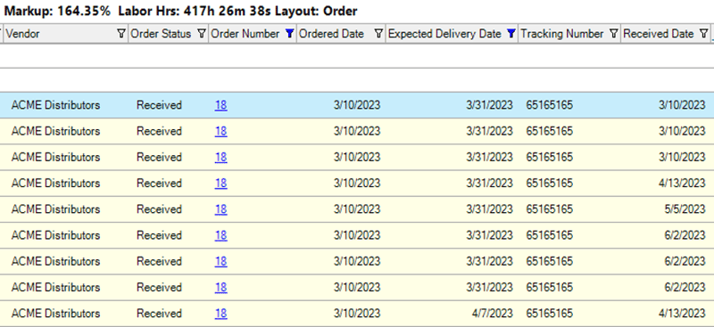Open filter icon on Vendor column

pyautogui.click(x=121, y=34)
